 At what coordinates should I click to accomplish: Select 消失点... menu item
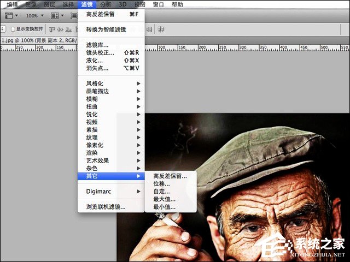point(111,68)
